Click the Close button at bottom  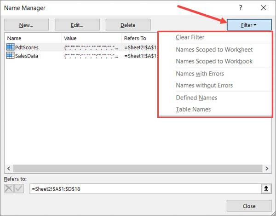tap(249, 206)
